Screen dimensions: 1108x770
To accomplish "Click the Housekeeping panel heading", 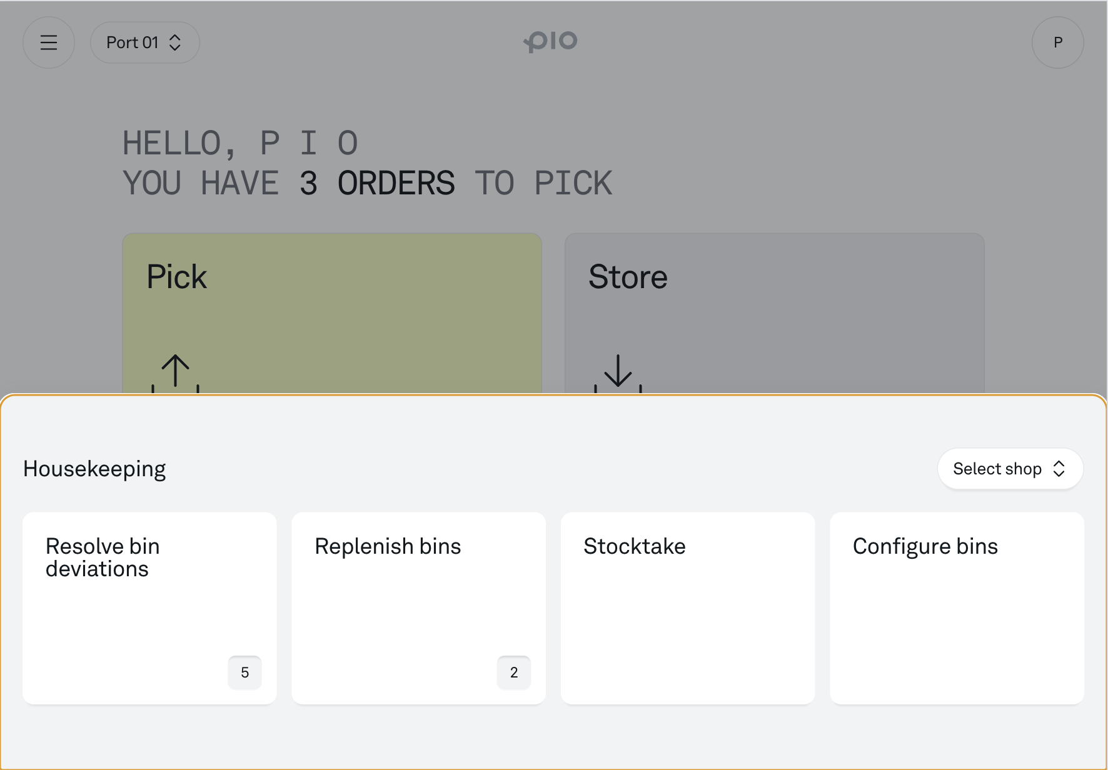I will tap(94, 469).
